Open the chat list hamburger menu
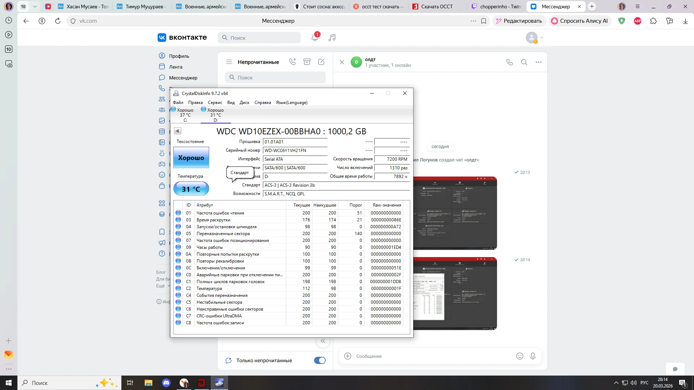The height and width of the screenshot is (390, 694). 229,62
